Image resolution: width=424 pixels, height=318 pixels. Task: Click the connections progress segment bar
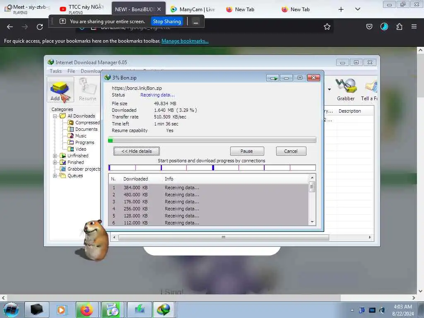pos(212,168)
